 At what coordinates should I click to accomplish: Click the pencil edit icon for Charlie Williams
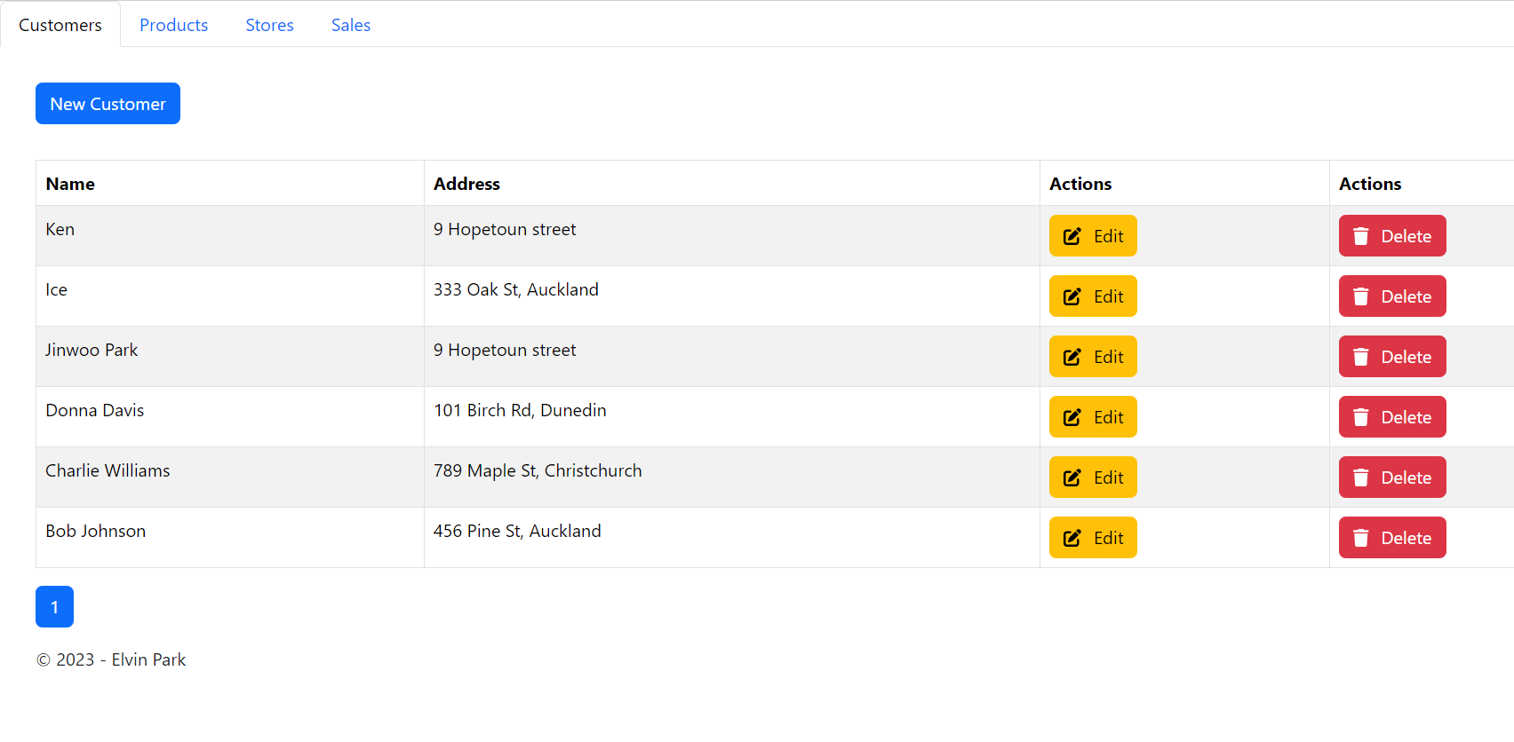1072,478
